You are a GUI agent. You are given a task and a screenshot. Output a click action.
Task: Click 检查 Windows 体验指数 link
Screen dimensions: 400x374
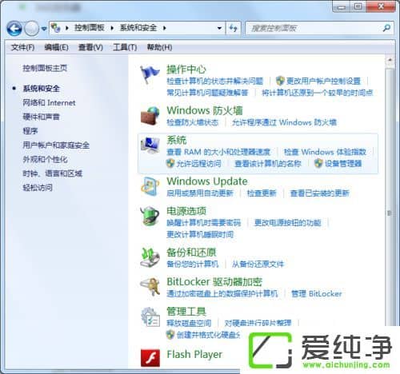(x=325, y=152)
